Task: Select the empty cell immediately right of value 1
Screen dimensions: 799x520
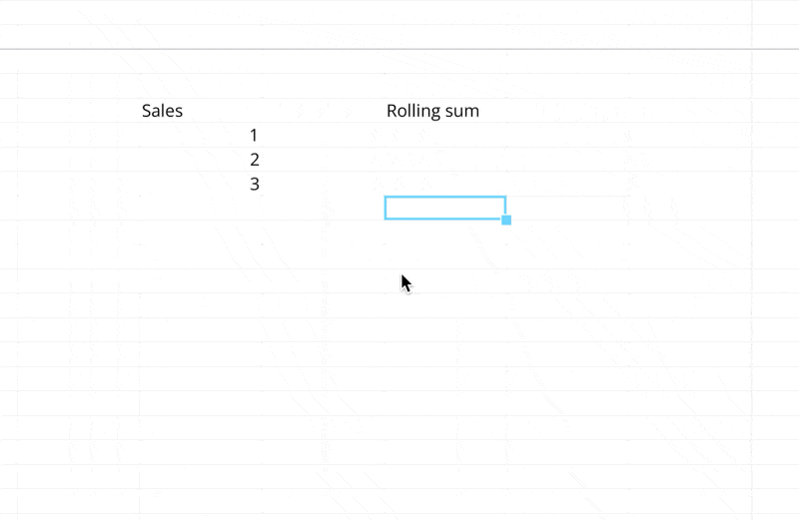Action: click(x=323, y=135)
